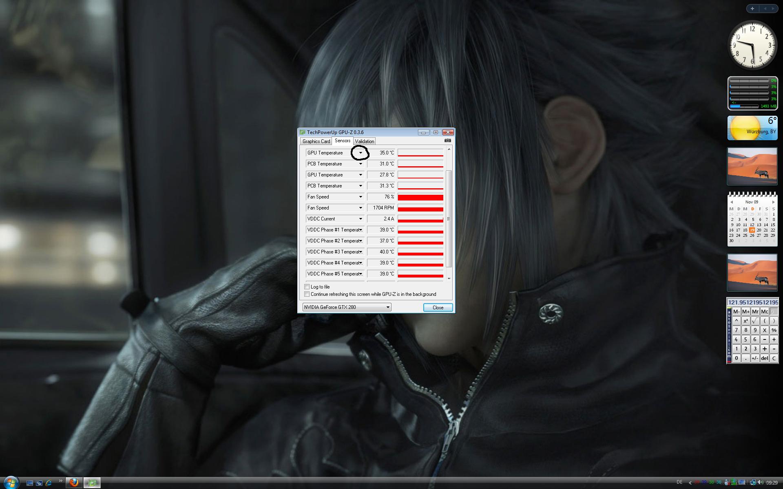Viewport: 783px width, 489px height.
Task: Toggle Continue refreshing in background checkbox
Action: [307, 294]
